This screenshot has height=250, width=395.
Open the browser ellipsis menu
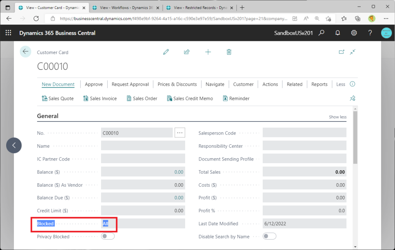[x=386, y=19]
